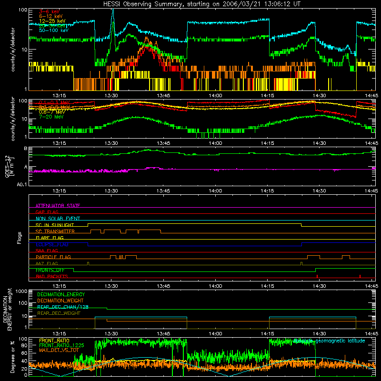This screenshot has height=381, width=381.
Task: Click the FRONT_RATIO legend label
Action: 54,341
